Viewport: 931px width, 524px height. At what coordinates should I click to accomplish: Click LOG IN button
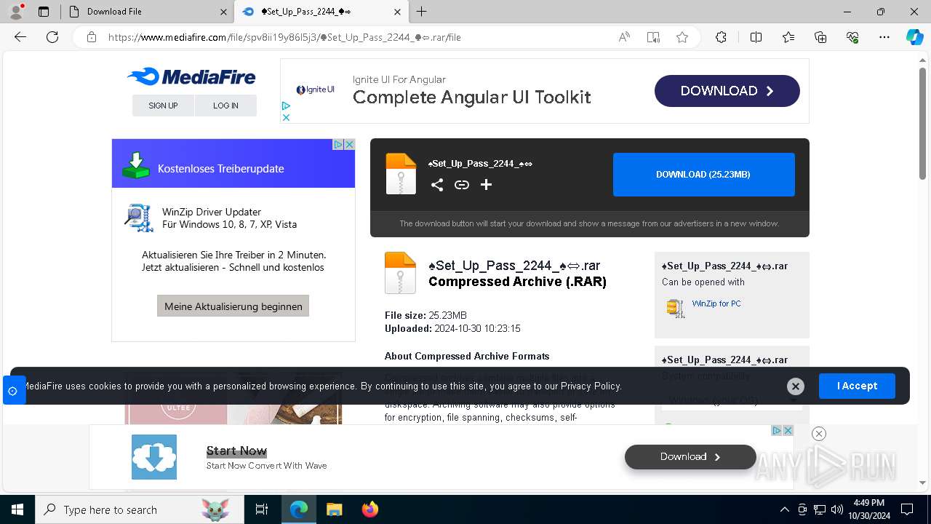pyautogui.click(x=225, y=106)
